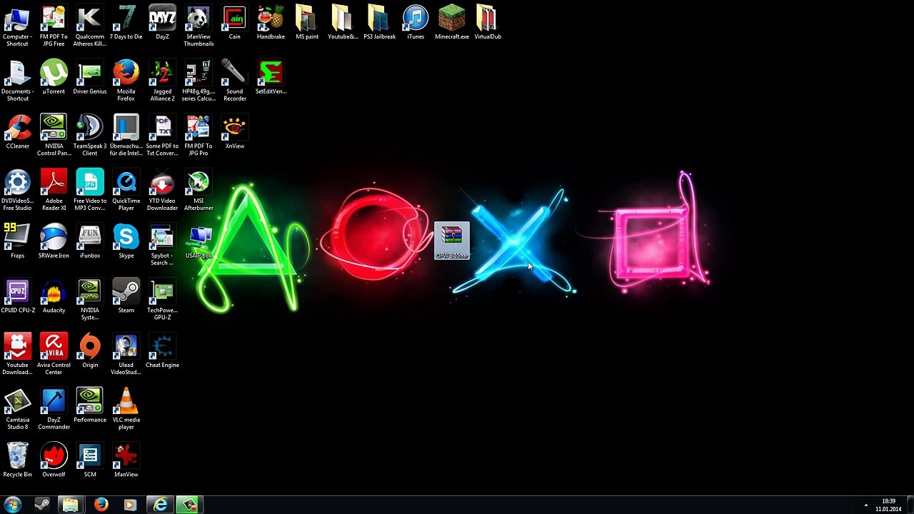Open Windows Explorer from the taskbar
Viewport: 914px width, 514px height.
click(x=71, y=505)
